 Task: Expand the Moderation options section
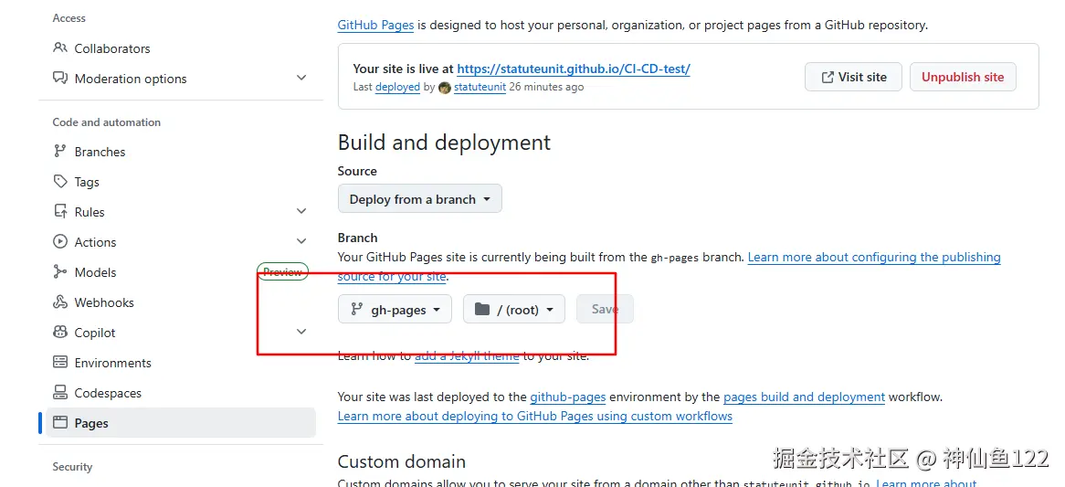pyautogui.click(x=301, y=79)
